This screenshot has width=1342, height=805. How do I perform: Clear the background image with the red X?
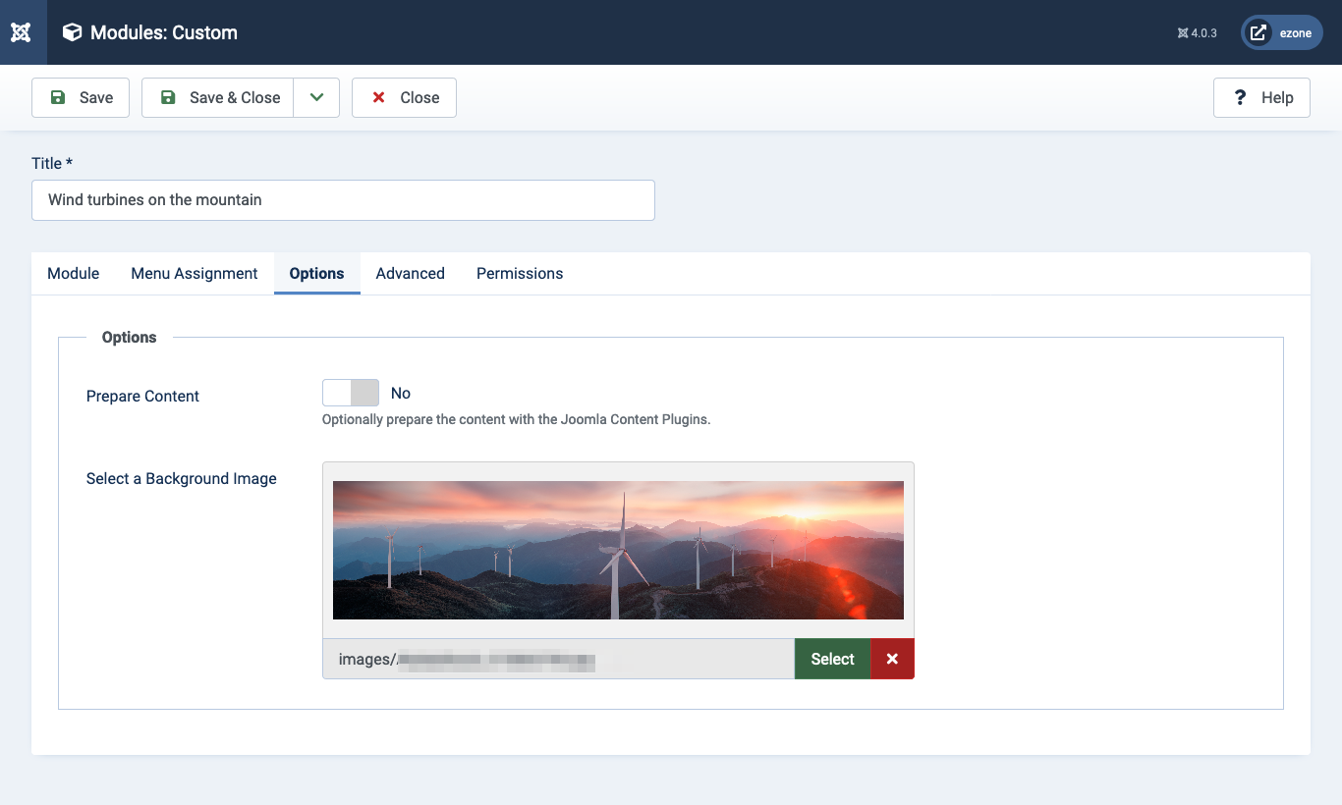892,659
